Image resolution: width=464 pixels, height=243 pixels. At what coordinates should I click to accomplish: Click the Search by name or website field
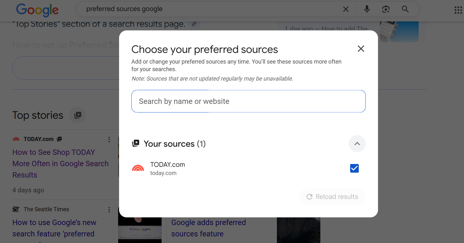[248, 101]
